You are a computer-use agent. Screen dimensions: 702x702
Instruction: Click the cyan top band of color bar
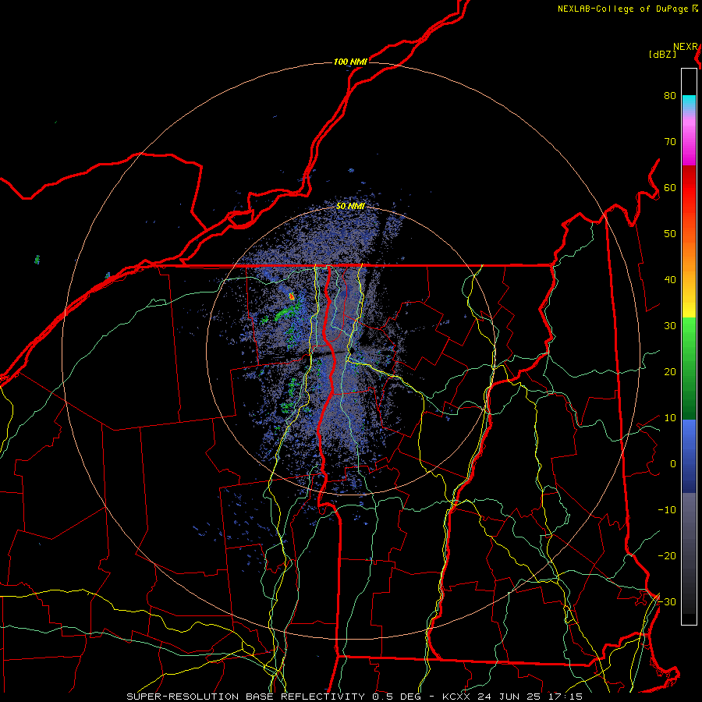tap(689, 101)
